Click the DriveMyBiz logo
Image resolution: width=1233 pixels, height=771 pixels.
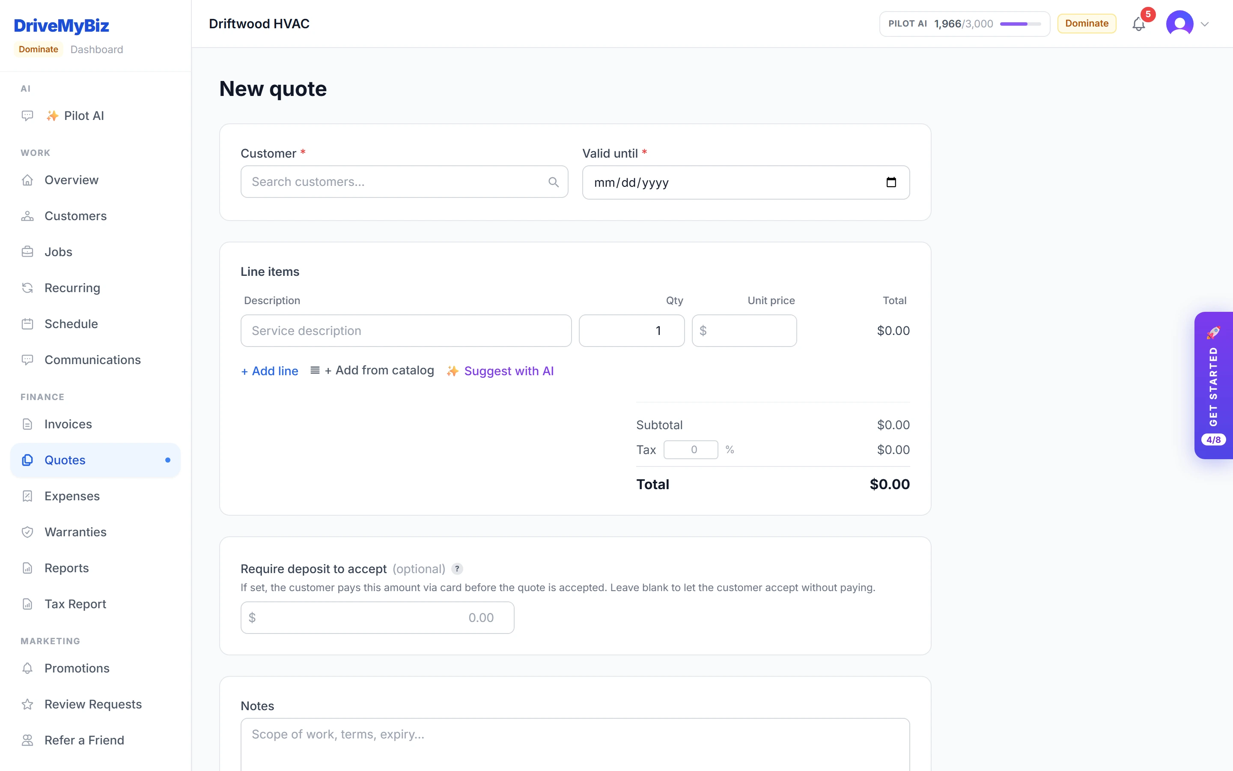61,26
